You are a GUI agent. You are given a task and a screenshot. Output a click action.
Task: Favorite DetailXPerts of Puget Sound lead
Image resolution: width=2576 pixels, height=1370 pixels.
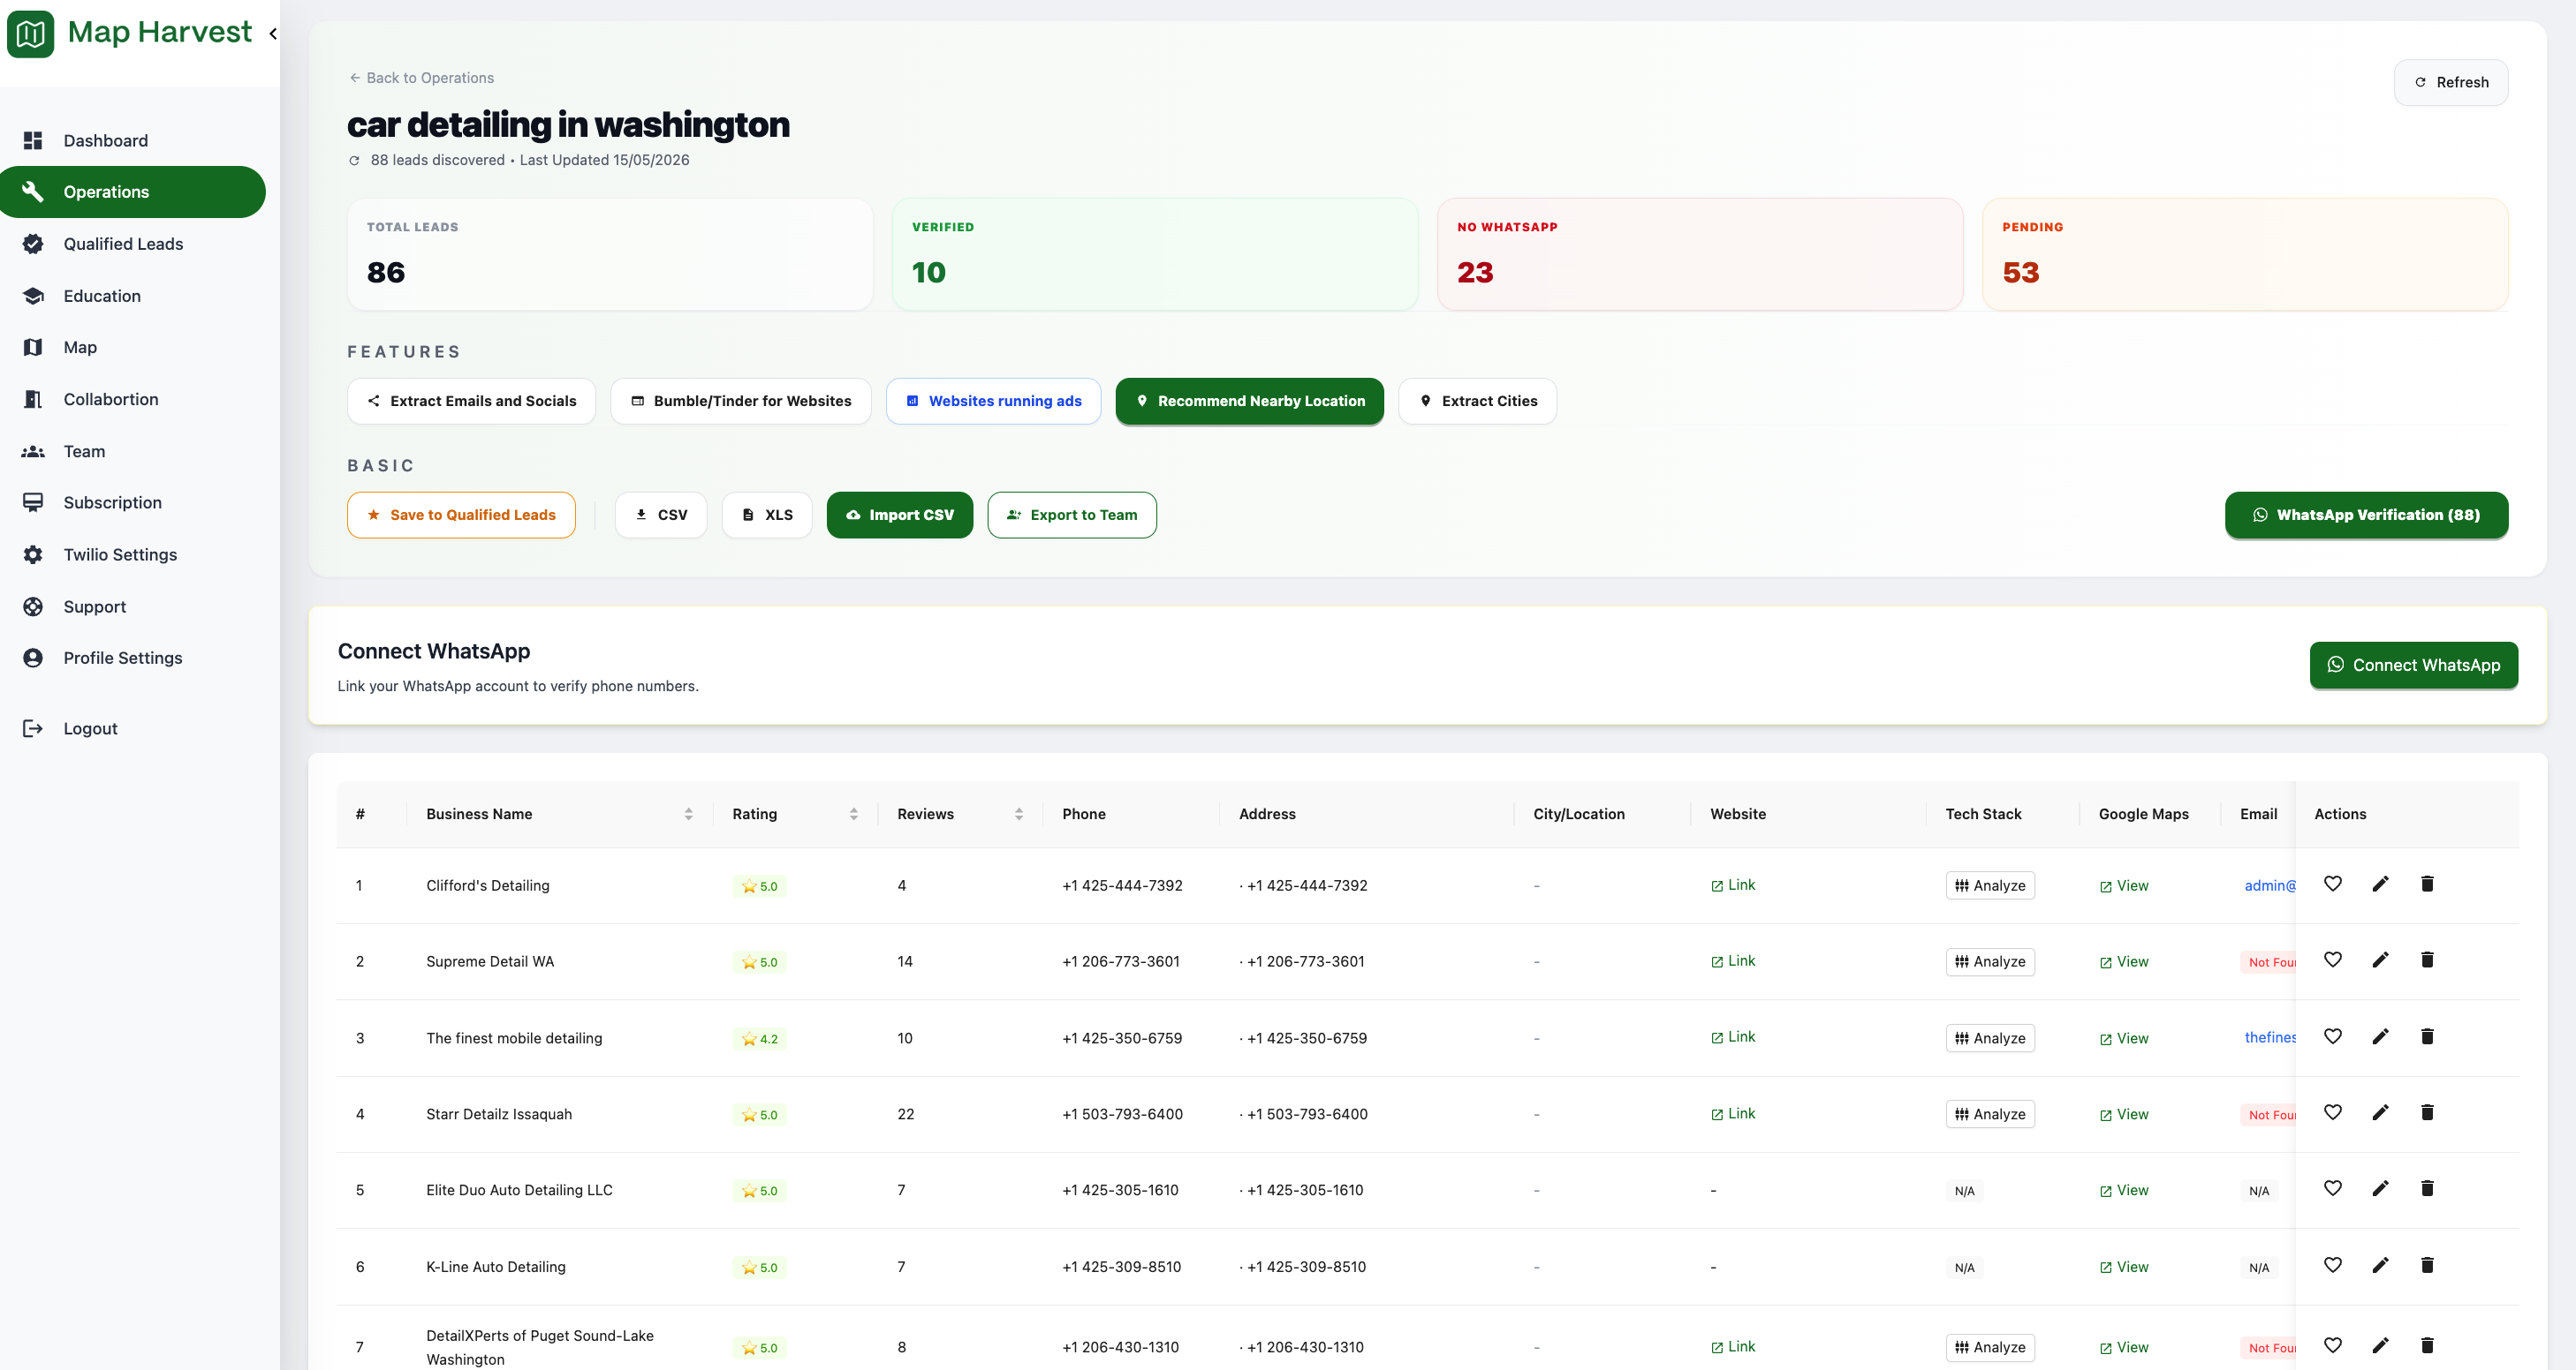click(2332, 1345)
